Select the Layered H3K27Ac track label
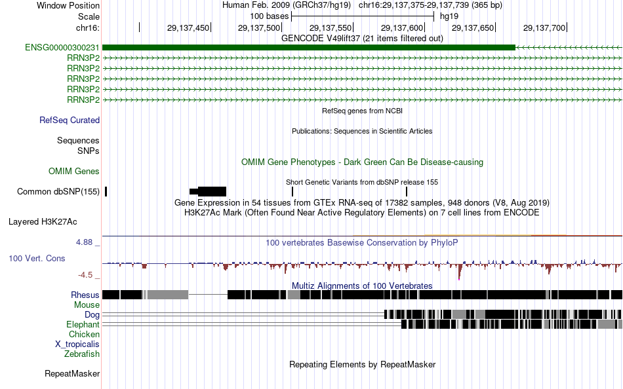The width and height of the screenshot is (623, 389). [43, 221]
